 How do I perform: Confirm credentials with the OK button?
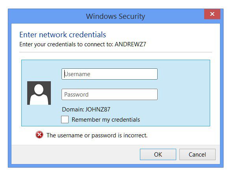(x=158, y=154)
